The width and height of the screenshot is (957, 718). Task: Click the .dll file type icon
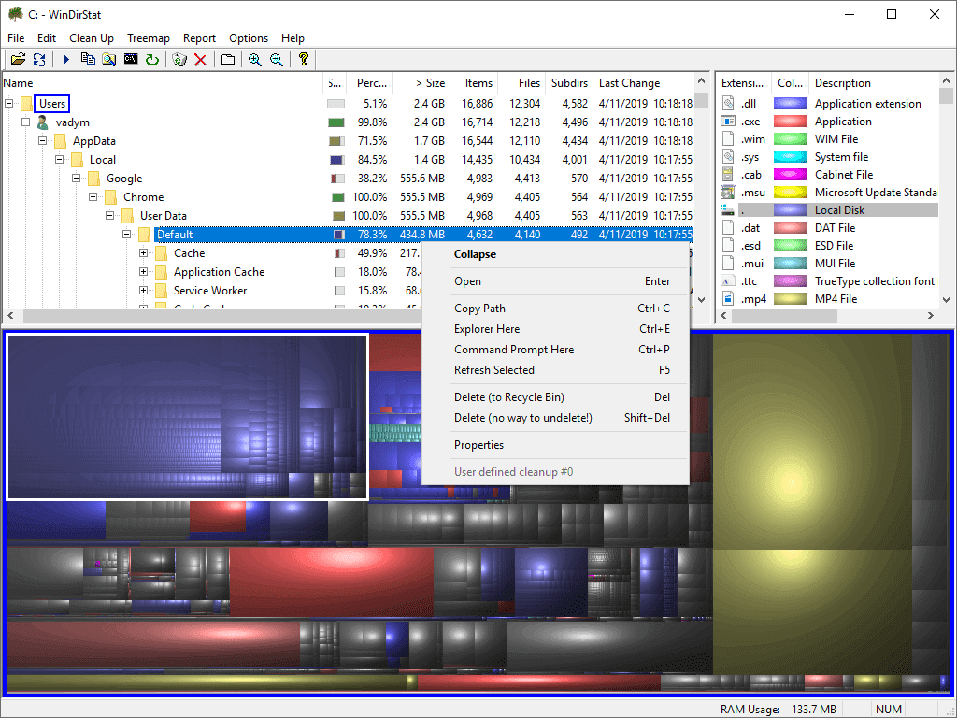point(727,103)
